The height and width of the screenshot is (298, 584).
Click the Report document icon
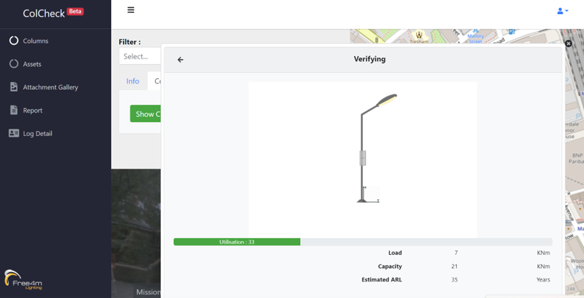point(14,110)
